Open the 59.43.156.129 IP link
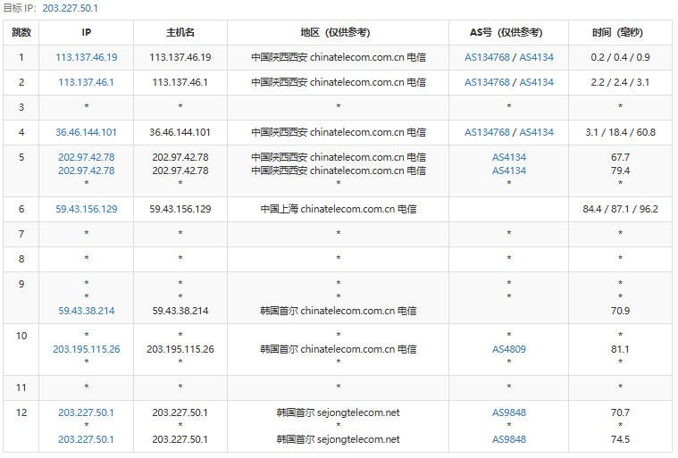The height and width of the screenshot is (458, 678). (87, 209)
